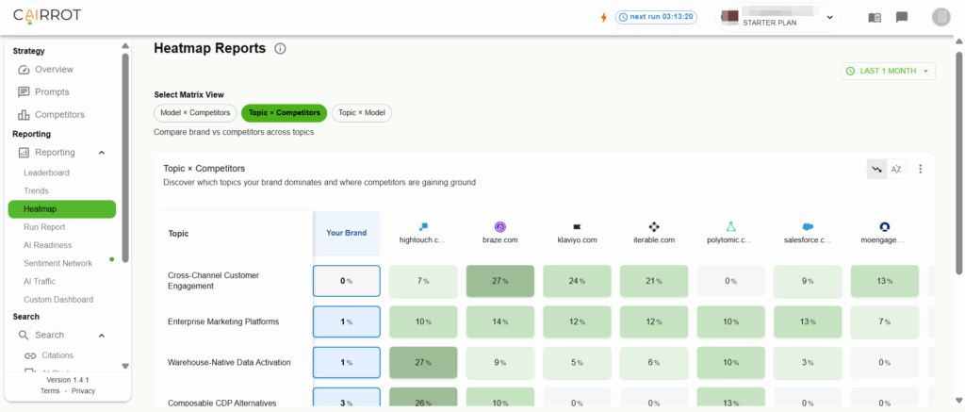The height and width of the screenshot is (412, 965).
Task: Click Cross-Channel Customer Engagement topic
Action: point(213,282)
